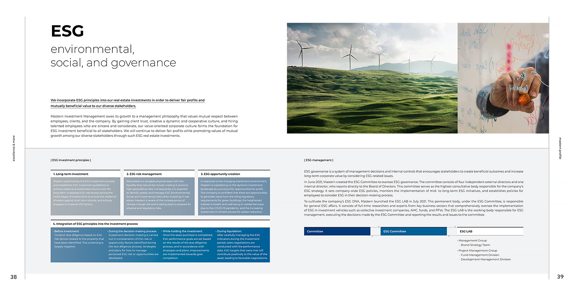
Task: Select the "Development Management Division" sub-item
Action: (485, 259)
